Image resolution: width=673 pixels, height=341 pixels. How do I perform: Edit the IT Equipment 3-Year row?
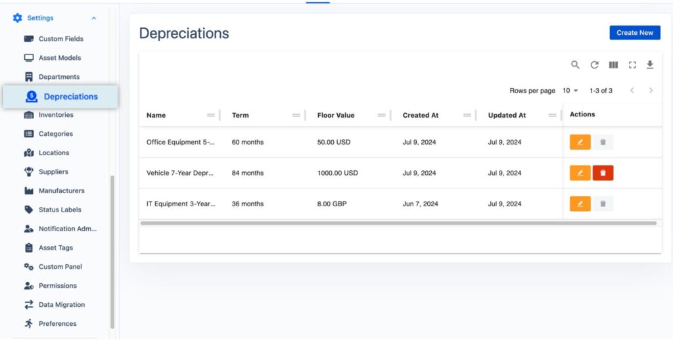580,204
